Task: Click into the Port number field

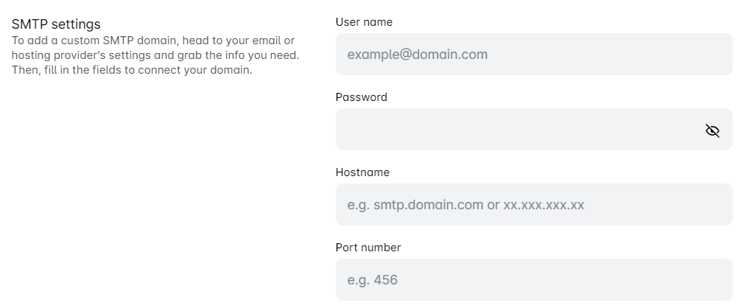Action: (x=533, y=280)
